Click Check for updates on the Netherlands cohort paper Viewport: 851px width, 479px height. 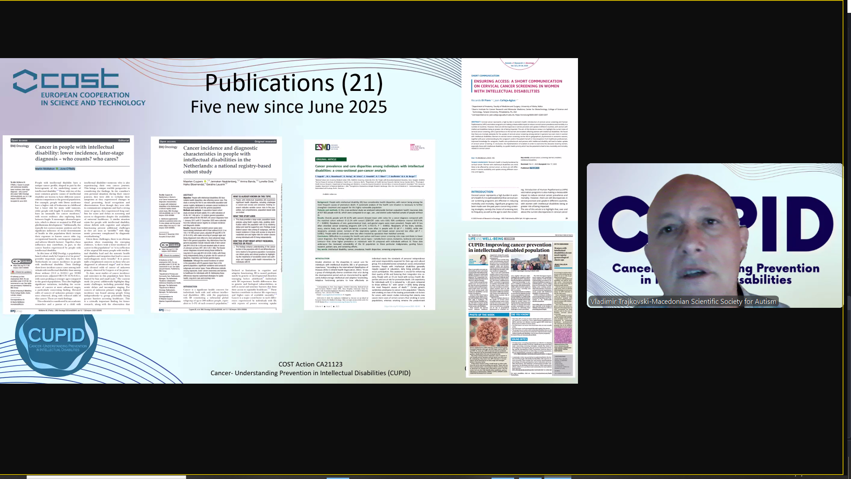170,255
